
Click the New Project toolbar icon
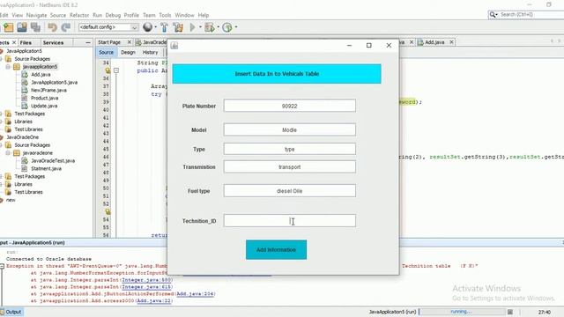click(8, 27)
